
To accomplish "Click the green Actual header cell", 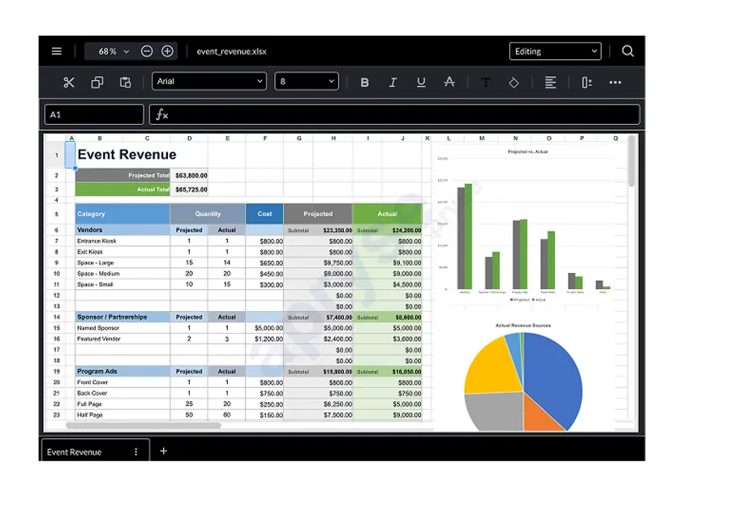I will tap(388, 214).
